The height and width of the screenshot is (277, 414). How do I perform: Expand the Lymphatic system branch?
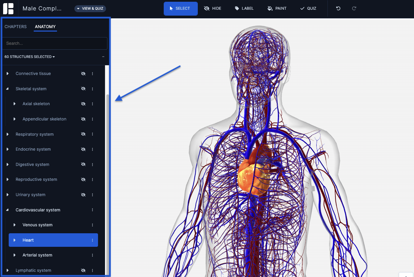tap(7, 270)
